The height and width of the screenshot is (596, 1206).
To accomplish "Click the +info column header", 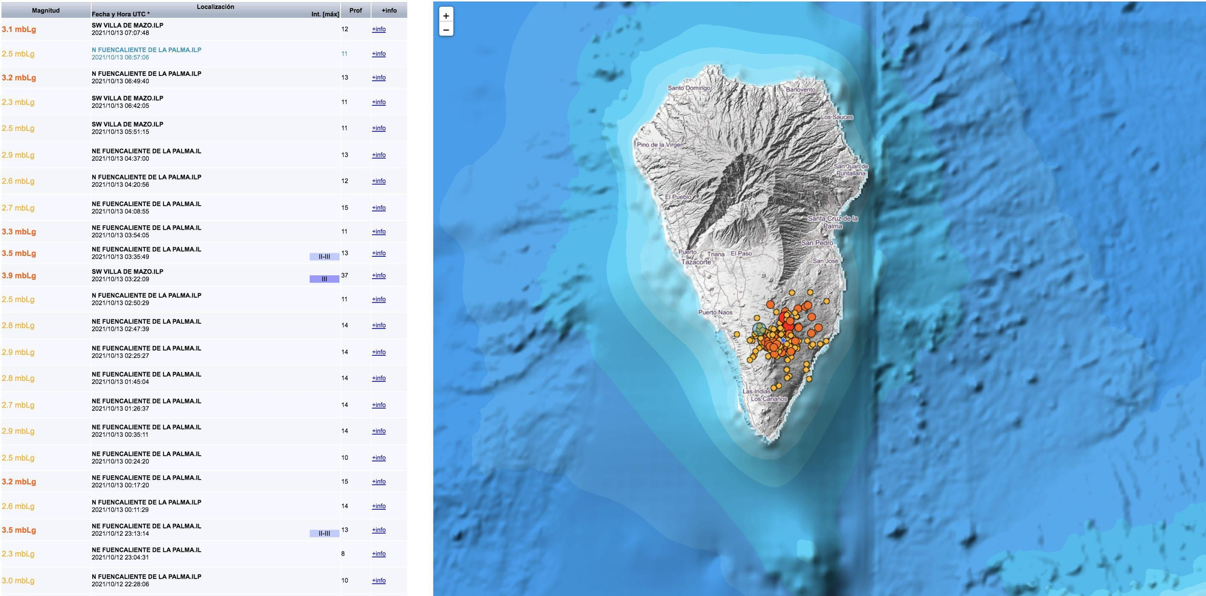I will (x=390, y=10).
